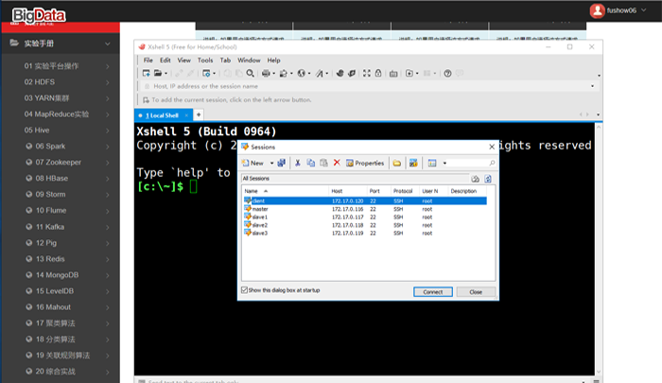Open the dropdown arrow next to New
This screenshot has width=662, height=383.
click(270, 163)
